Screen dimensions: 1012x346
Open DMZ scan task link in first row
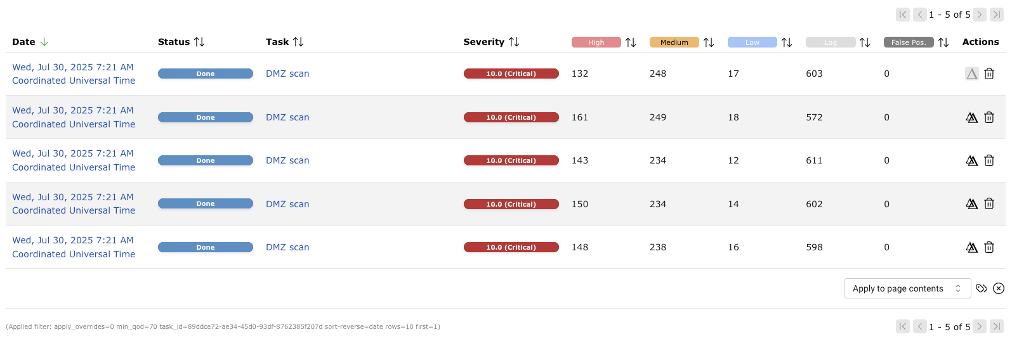click(x=287, y=74)
